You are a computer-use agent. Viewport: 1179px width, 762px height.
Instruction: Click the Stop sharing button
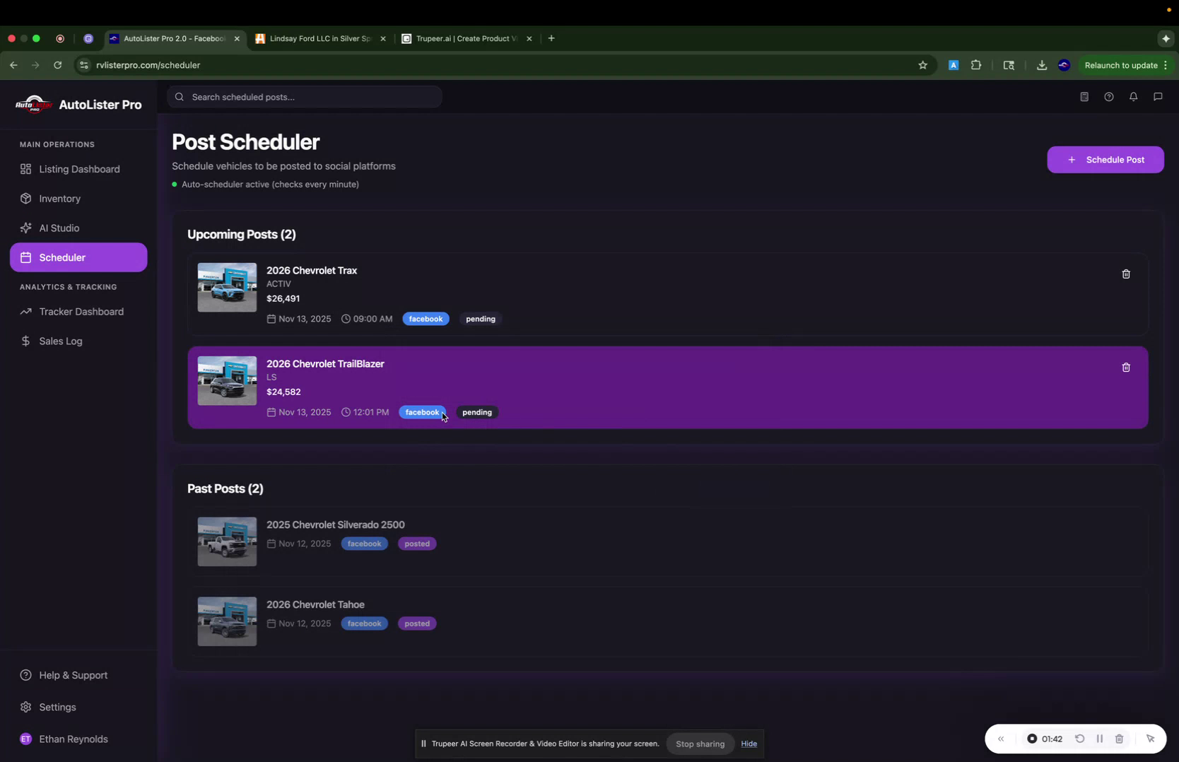point(700,744)
